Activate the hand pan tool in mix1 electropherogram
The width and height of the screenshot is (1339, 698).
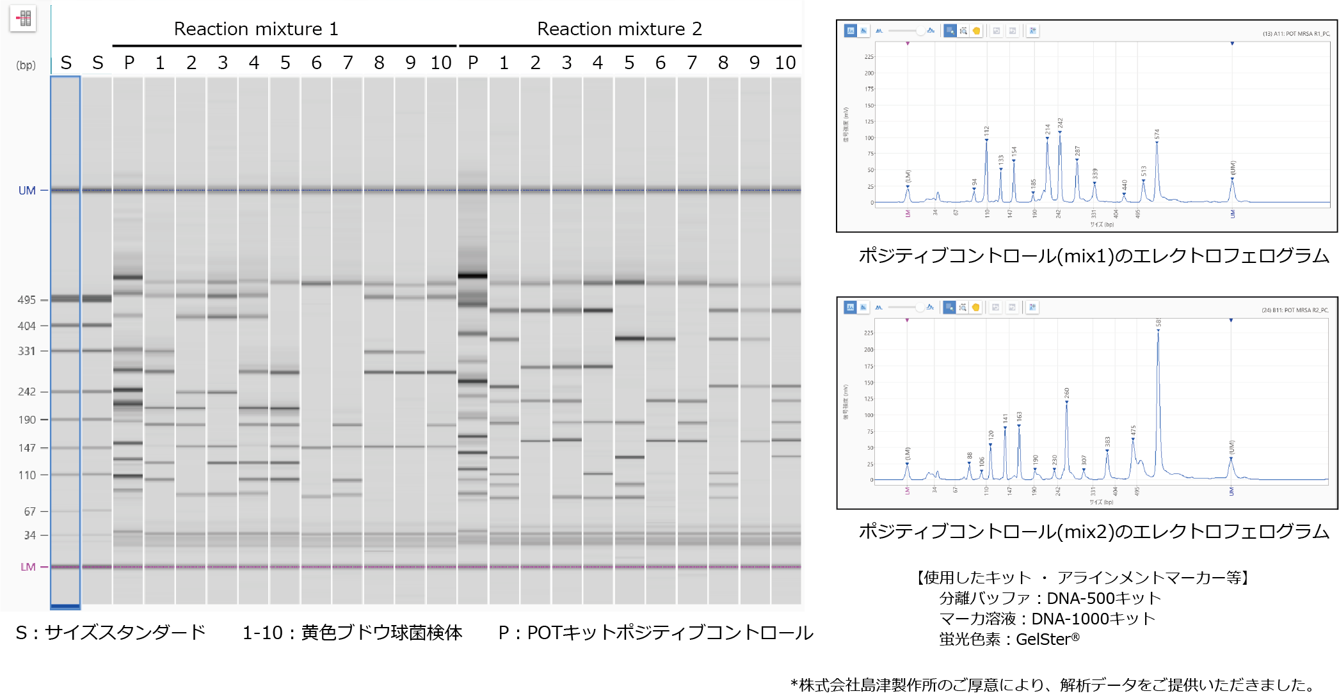(x=976, y=31)
